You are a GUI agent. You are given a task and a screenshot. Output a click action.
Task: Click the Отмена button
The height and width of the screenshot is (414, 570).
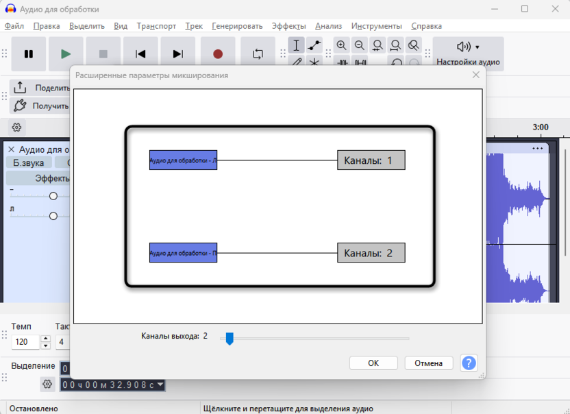pos(429,363)
